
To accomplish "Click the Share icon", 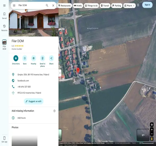I will [51, 58].
